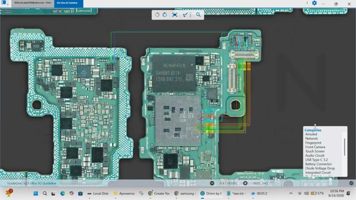Screen dimensions: 356x200
Task: Switch to the samsung Chrome window
Action: point(185,193)
